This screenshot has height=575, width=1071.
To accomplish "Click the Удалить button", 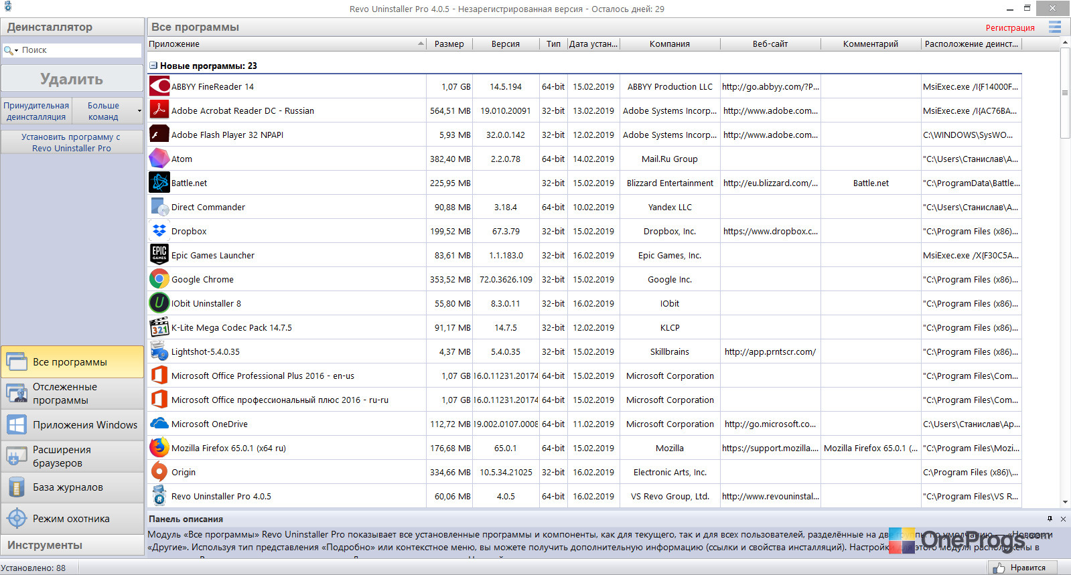I will click(x=72, y=79).
